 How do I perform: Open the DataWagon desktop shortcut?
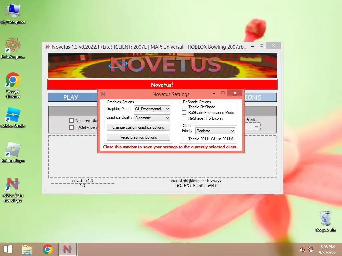(13, 48)
